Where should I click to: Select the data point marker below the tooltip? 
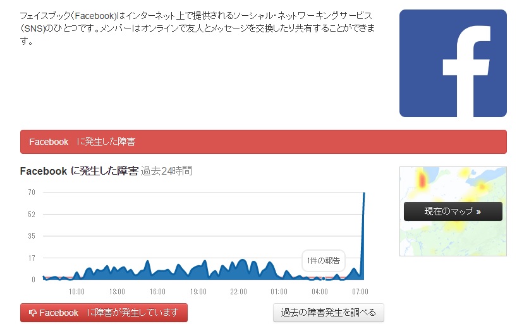(324, 278)
